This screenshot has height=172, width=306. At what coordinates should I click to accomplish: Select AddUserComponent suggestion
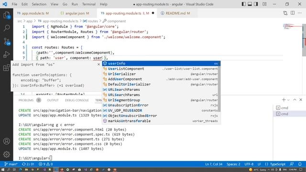coord(160,79)
